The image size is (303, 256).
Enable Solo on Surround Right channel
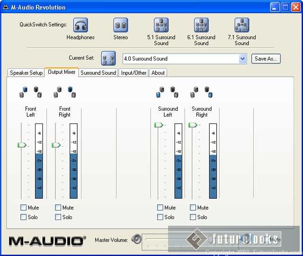coord(193,217)
